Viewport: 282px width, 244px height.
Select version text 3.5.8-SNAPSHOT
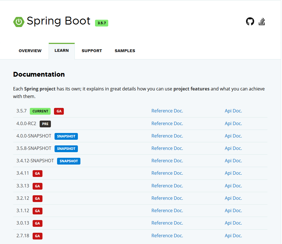tap(34, 148)
